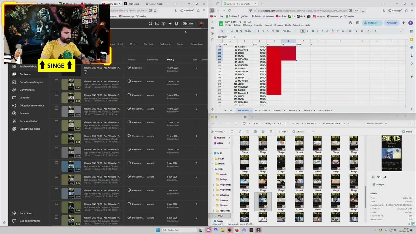
Task: Open Google Sheets comments icon
Action: click(x=357, y=23)
